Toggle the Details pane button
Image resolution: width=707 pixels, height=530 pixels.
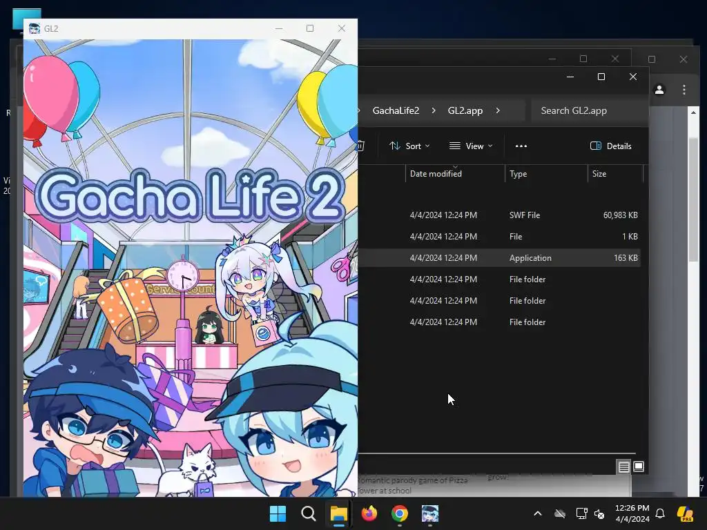[x=611, y=146]
